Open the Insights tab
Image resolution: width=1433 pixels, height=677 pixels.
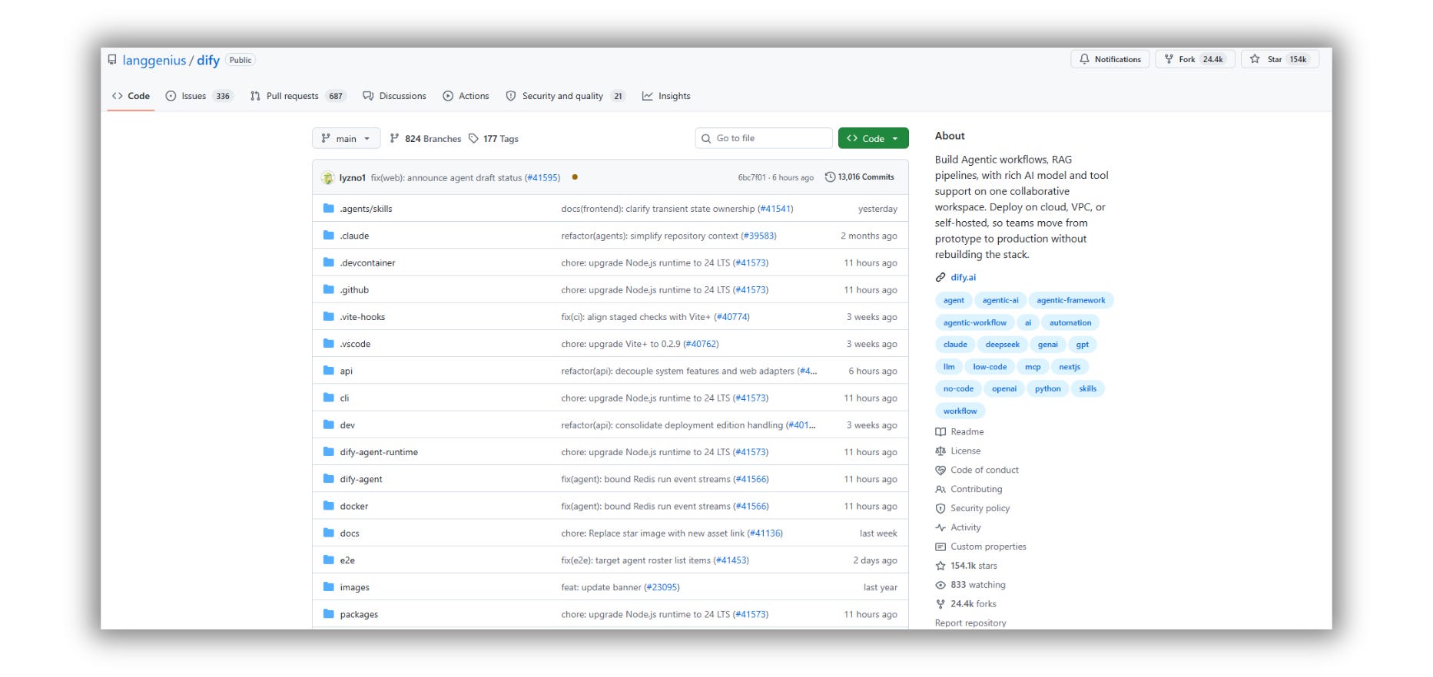[x=666, y=96]
